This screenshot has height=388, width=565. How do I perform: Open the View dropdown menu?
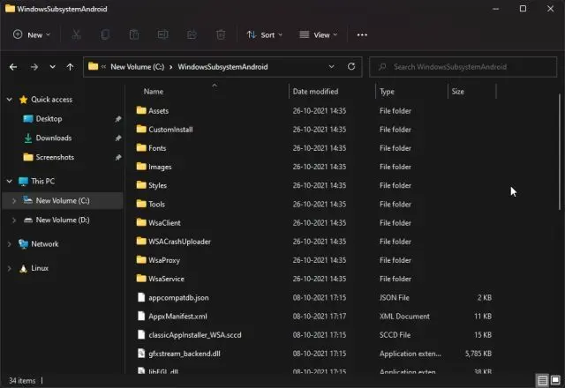319,35
